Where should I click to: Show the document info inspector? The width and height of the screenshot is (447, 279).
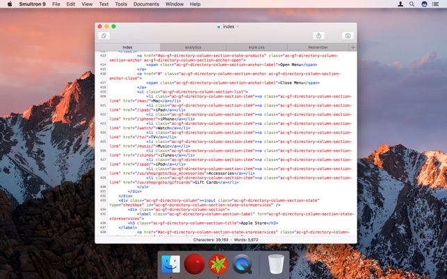coord(348,36)
